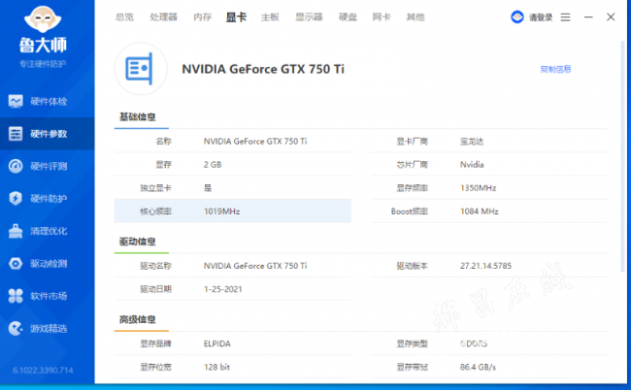The image size is (631, 390).
Task: Switch to 总览 tab
Action: (x=124, y=16)
